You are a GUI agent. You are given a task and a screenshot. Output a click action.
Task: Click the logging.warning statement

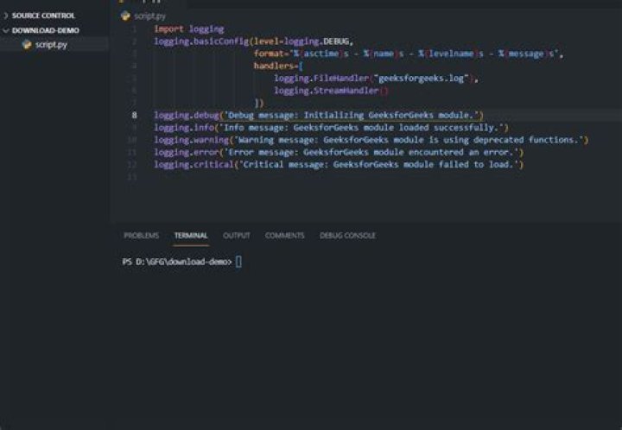[371, 140]
